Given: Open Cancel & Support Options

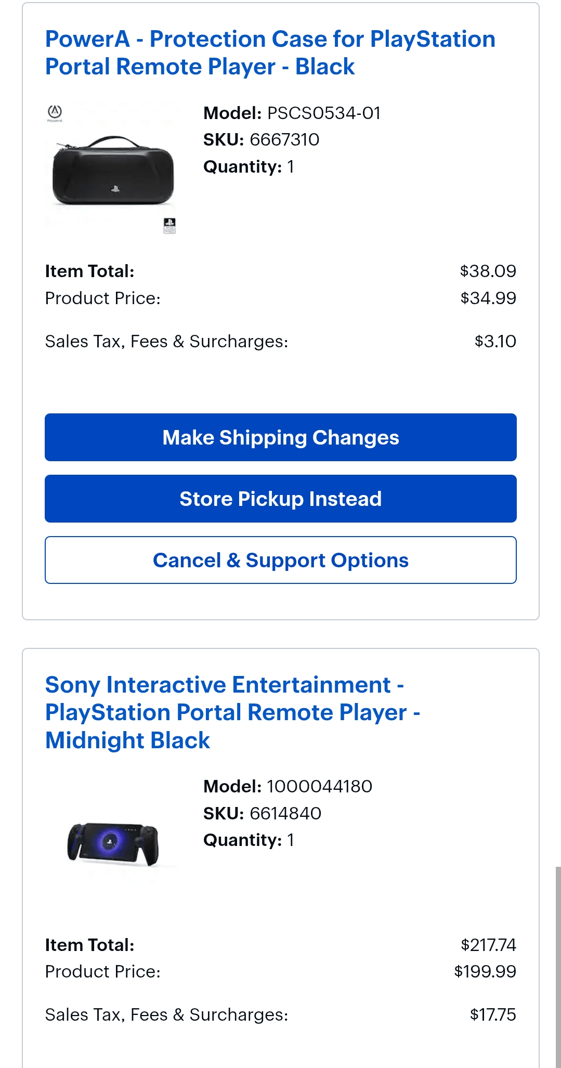Looking at the screenshot, I should click(x=280, y=560).
